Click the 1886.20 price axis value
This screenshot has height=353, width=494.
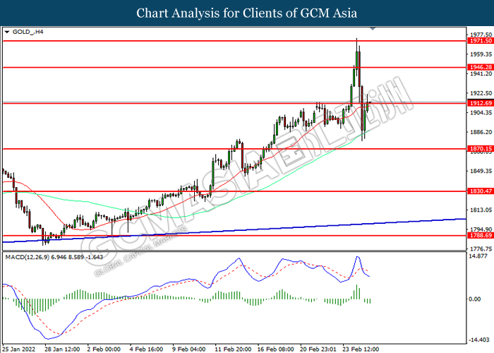(481, 132)
